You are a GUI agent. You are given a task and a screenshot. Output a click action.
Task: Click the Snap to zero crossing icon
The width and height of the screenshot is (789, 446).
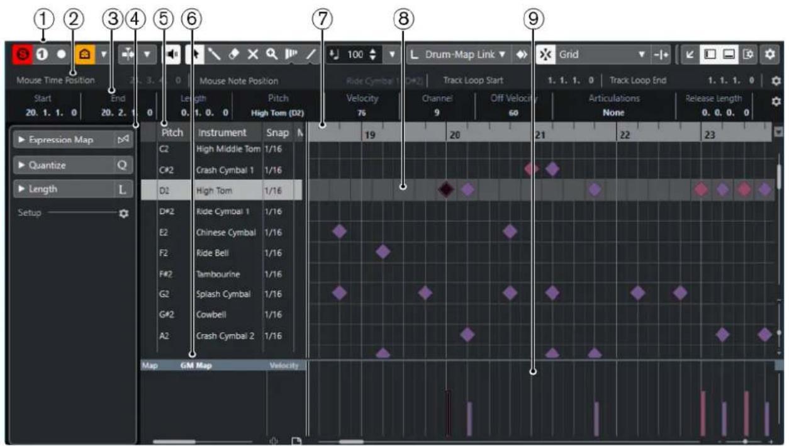661,55
